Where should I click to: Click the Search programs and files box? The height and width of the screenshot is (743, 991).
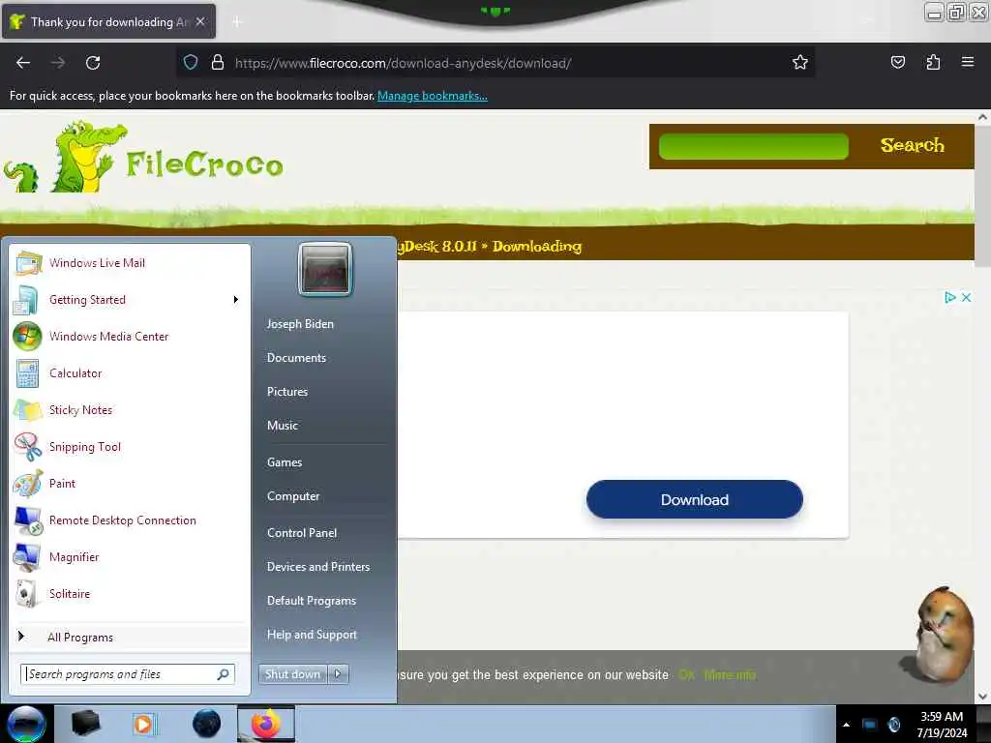click(128, 674)
